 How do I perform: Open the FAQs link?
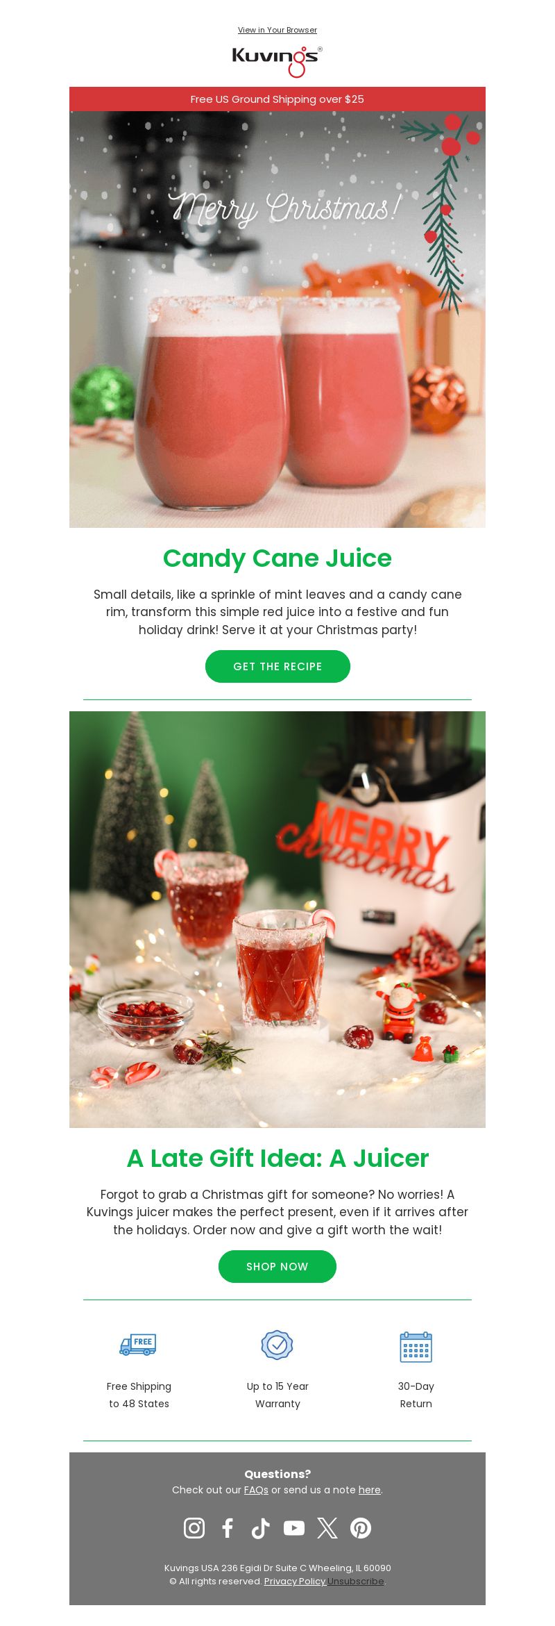tap(256, 1490)
